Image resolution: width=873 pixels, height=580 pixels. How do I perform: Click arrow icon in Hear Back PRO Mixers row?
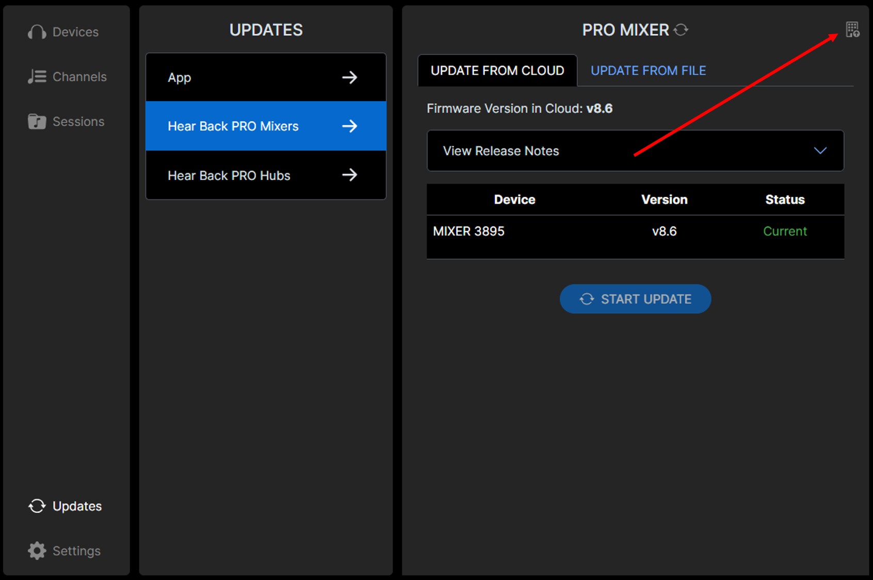point(349,126)
